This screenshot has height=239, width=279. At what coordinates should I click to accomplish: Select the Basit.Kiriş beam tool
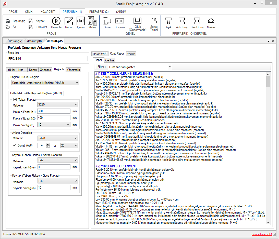[x=197, y=23]
